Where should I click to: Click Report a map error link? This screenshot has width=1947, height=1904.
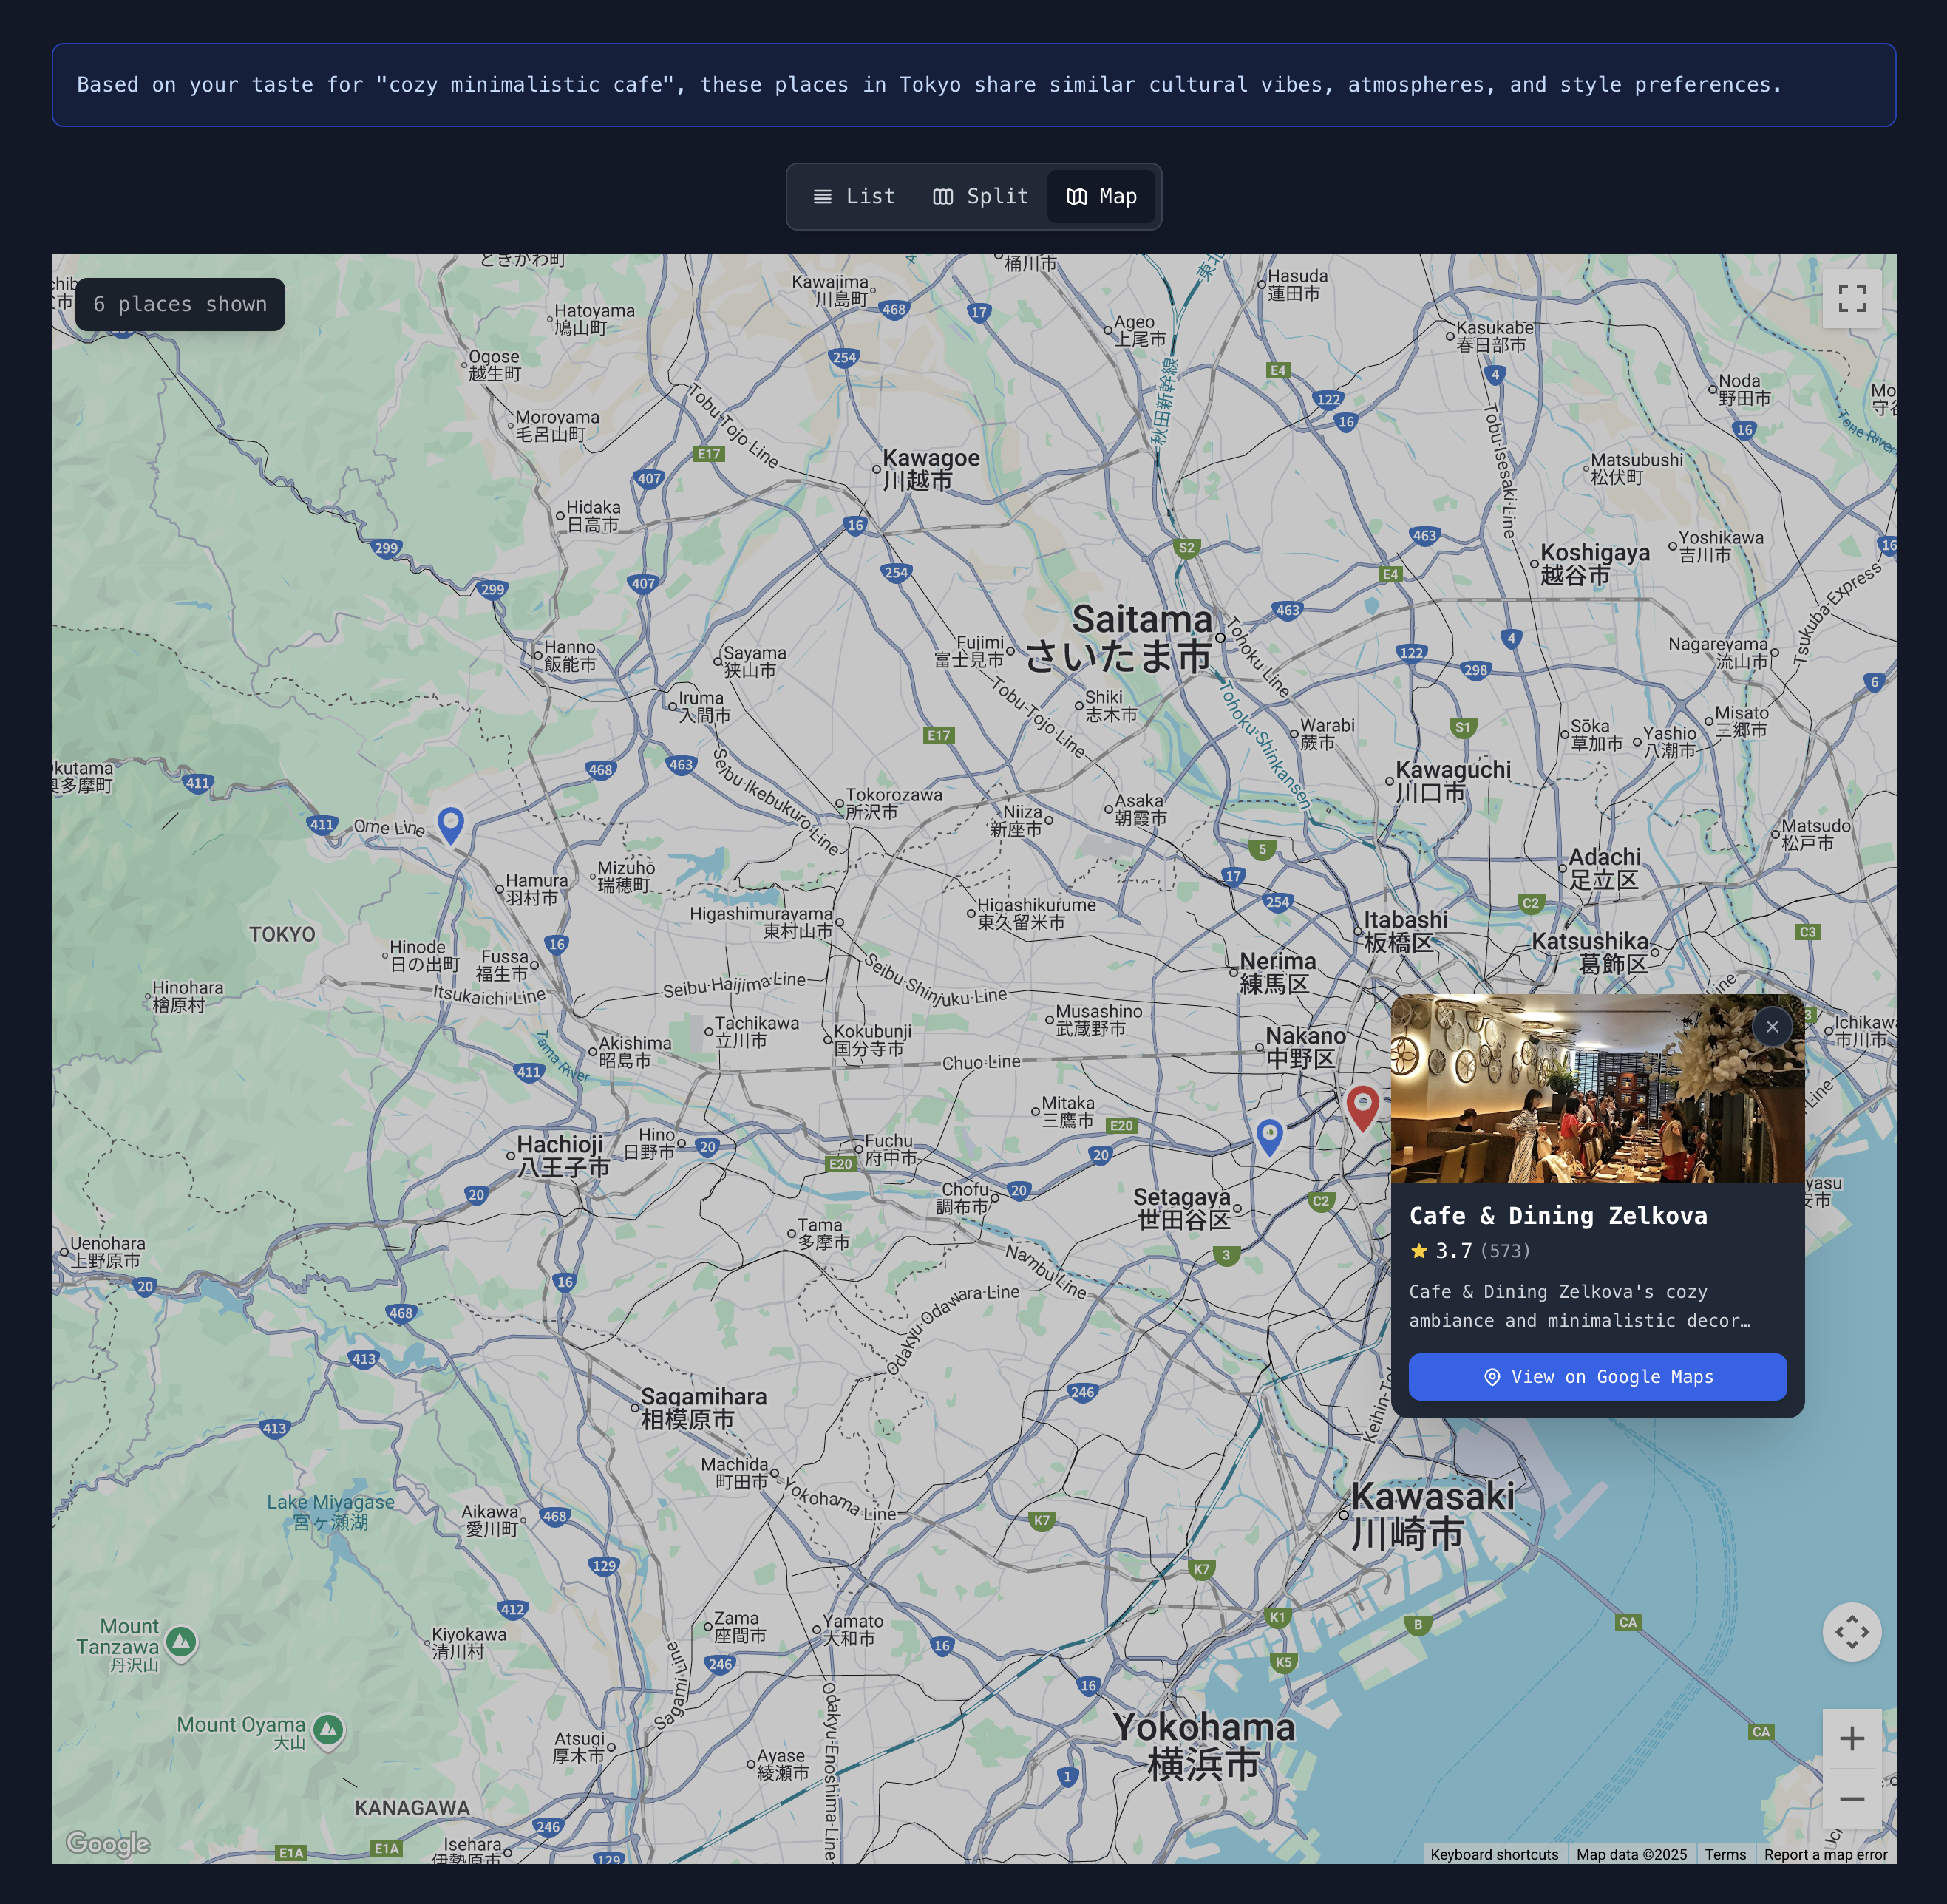(1825, 1854)
